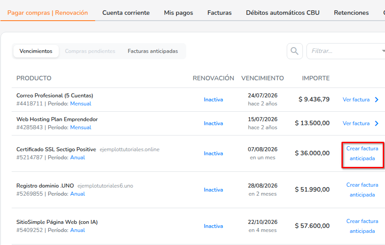Viewport: 385px width, 245px height.
Task: Click amount $ 13.500,00
Action: (312, 123)
